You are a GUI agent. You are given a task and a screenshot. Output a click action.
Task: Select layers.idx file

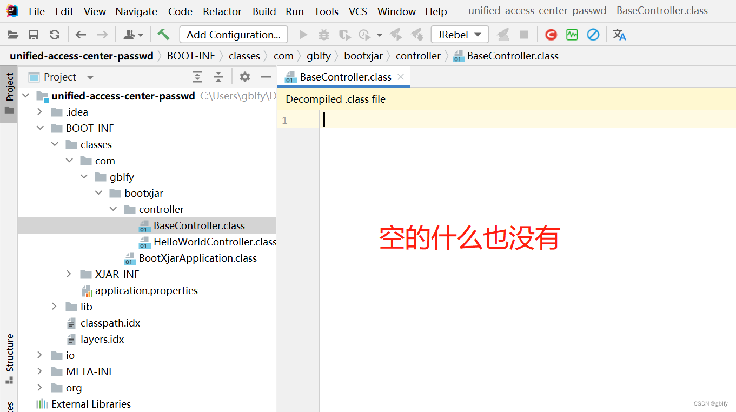pos(102,339)
